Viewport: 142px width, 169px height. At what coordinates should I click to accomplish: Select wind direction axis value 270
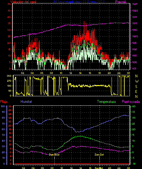coord(9,81)
